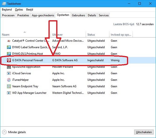156x138 pixels.
Task: Click publisher Western Digital Technol... cell
Action: (x=68, y=93)
